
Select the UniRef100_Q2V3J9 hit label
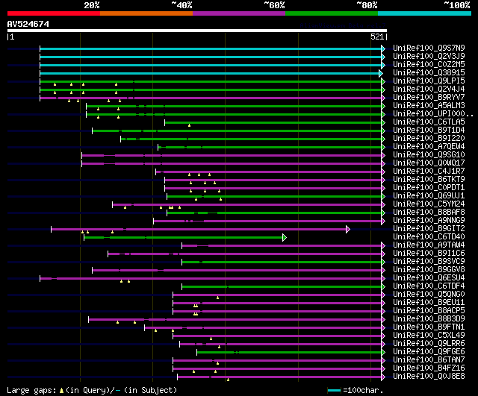point(429,57)
